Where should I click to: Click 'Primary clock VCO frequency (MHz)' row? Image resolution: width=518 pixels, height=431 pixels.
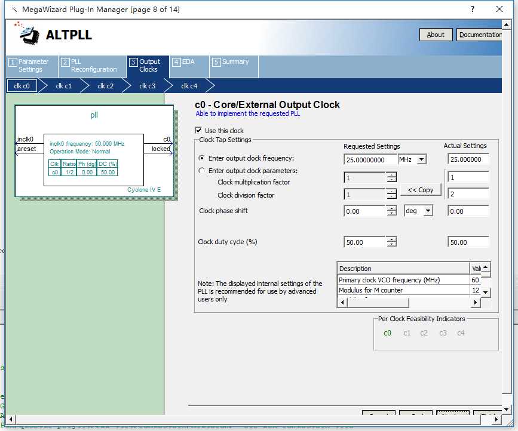[x=409, y=280]
